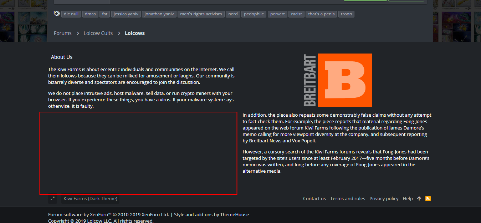Navigate to Lolcow Cults breadcrumb

(x=98, y=33)
